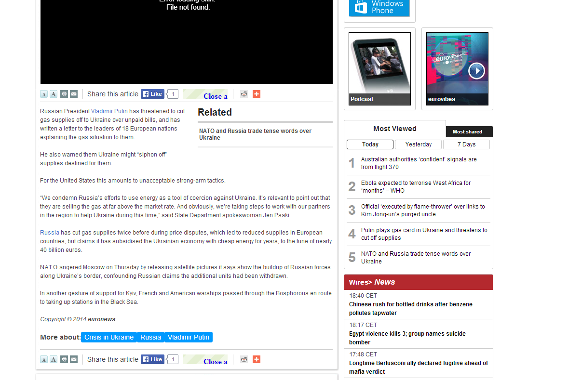Click the '17:48 CET' wire timestamp

363,354
